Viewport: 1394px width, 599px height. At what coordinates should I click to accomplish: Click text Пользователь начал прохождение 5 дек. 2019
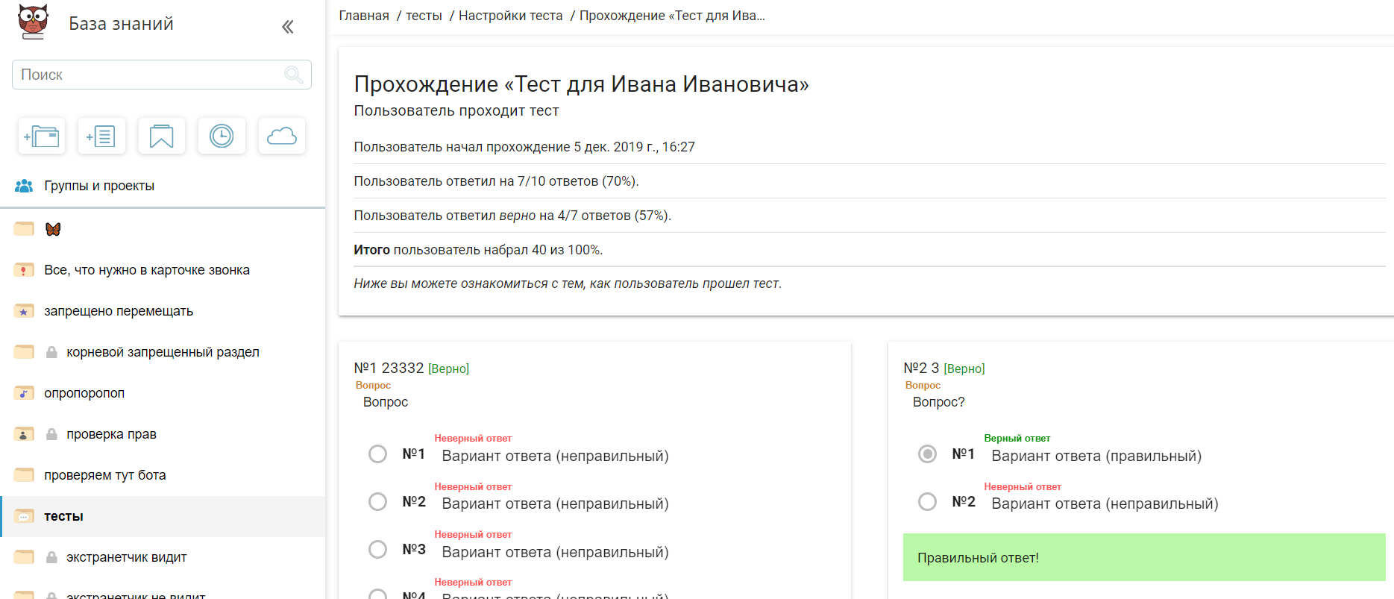[x=524, y=147]
